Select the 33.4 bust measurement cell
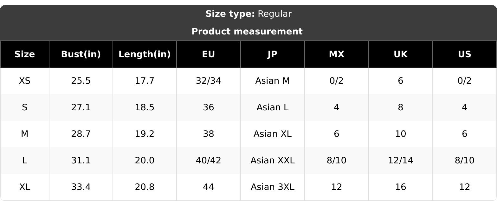 click(x=81, y=187)
